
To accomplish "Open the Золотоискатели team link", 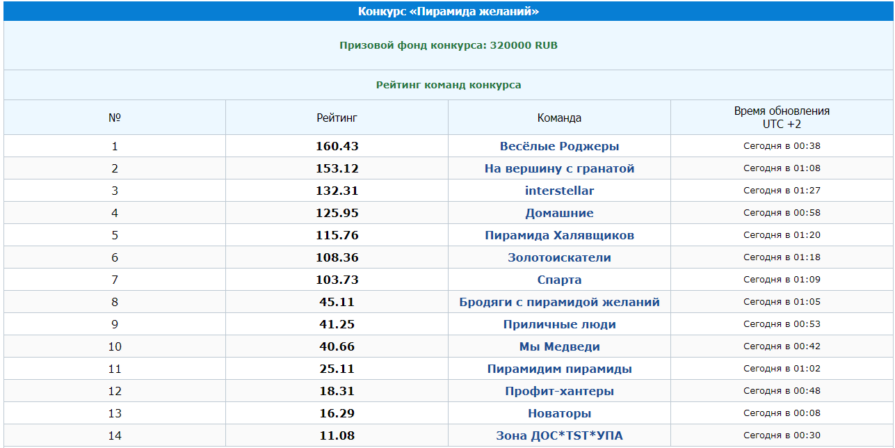I will (x=559, y=257).
